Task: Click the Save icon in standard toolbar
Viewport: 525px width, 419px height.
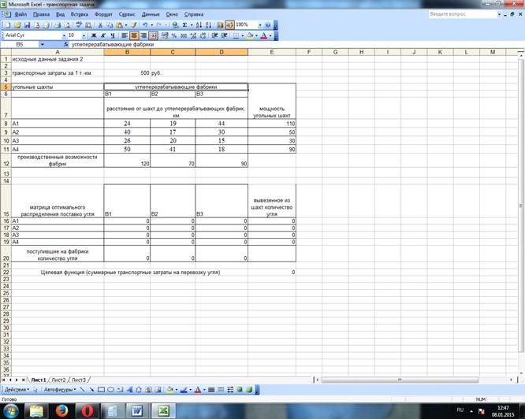Action: (x=26, y=25)
